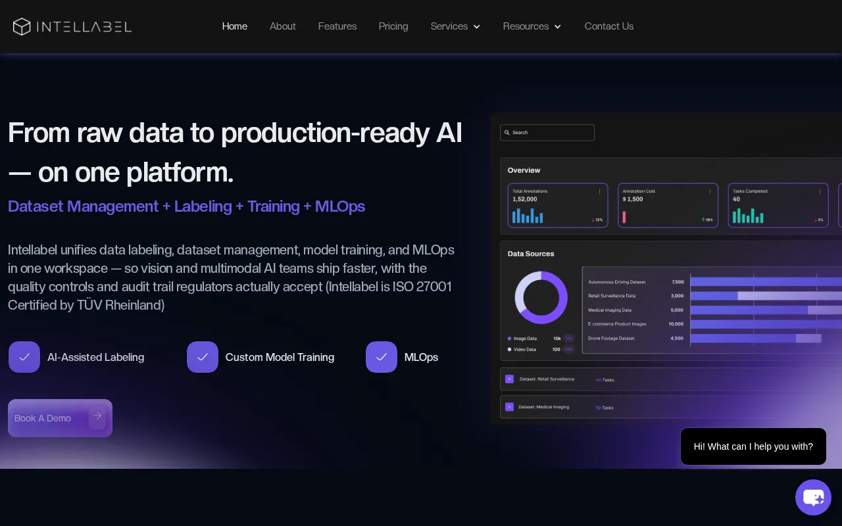Click the 'Dataset Management + Labeling + Training + MLOps' subtitle
Image resolution: width=842 pixels, height=526 pixels.
186,206
